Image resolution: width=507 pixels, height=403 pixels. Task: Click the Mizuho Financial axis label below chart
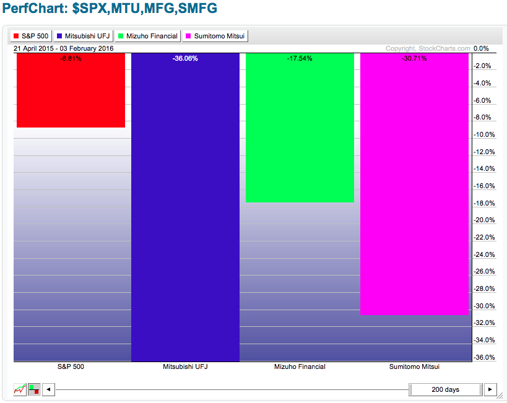(300, 366)
